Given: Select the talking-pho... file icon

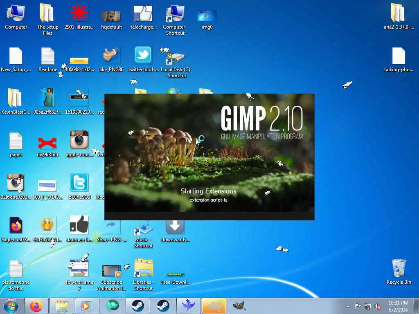Looking at the screenshot, I should 399,59.
